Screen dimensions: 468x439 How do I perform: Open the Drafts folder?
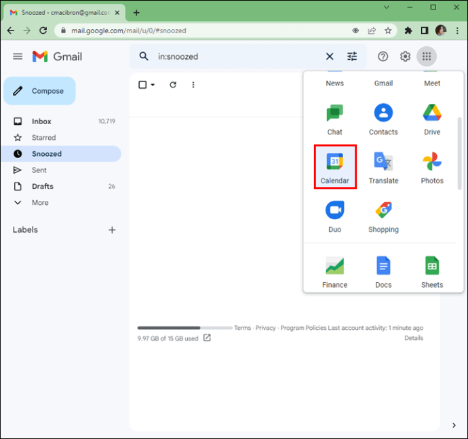[x=61, y=186]
